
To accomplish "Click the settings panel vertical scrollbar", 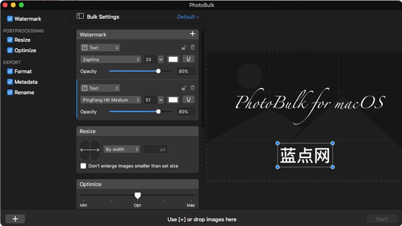I will pos(203,79).
